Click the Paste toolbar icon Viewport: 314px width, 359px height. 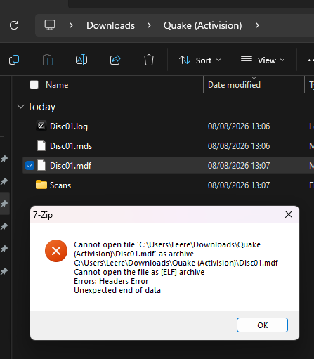pos(48,60)
